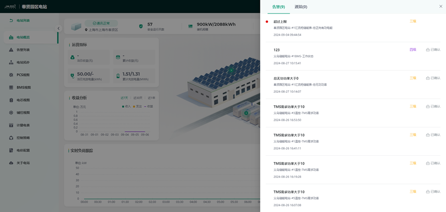Open 电站拓扑 via its topology icon
The width and height of the screenshot is (446, 212).
click(11, 62)
